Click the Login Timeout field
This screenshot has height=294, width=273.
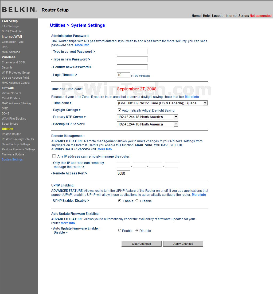[x=123, y=75]
